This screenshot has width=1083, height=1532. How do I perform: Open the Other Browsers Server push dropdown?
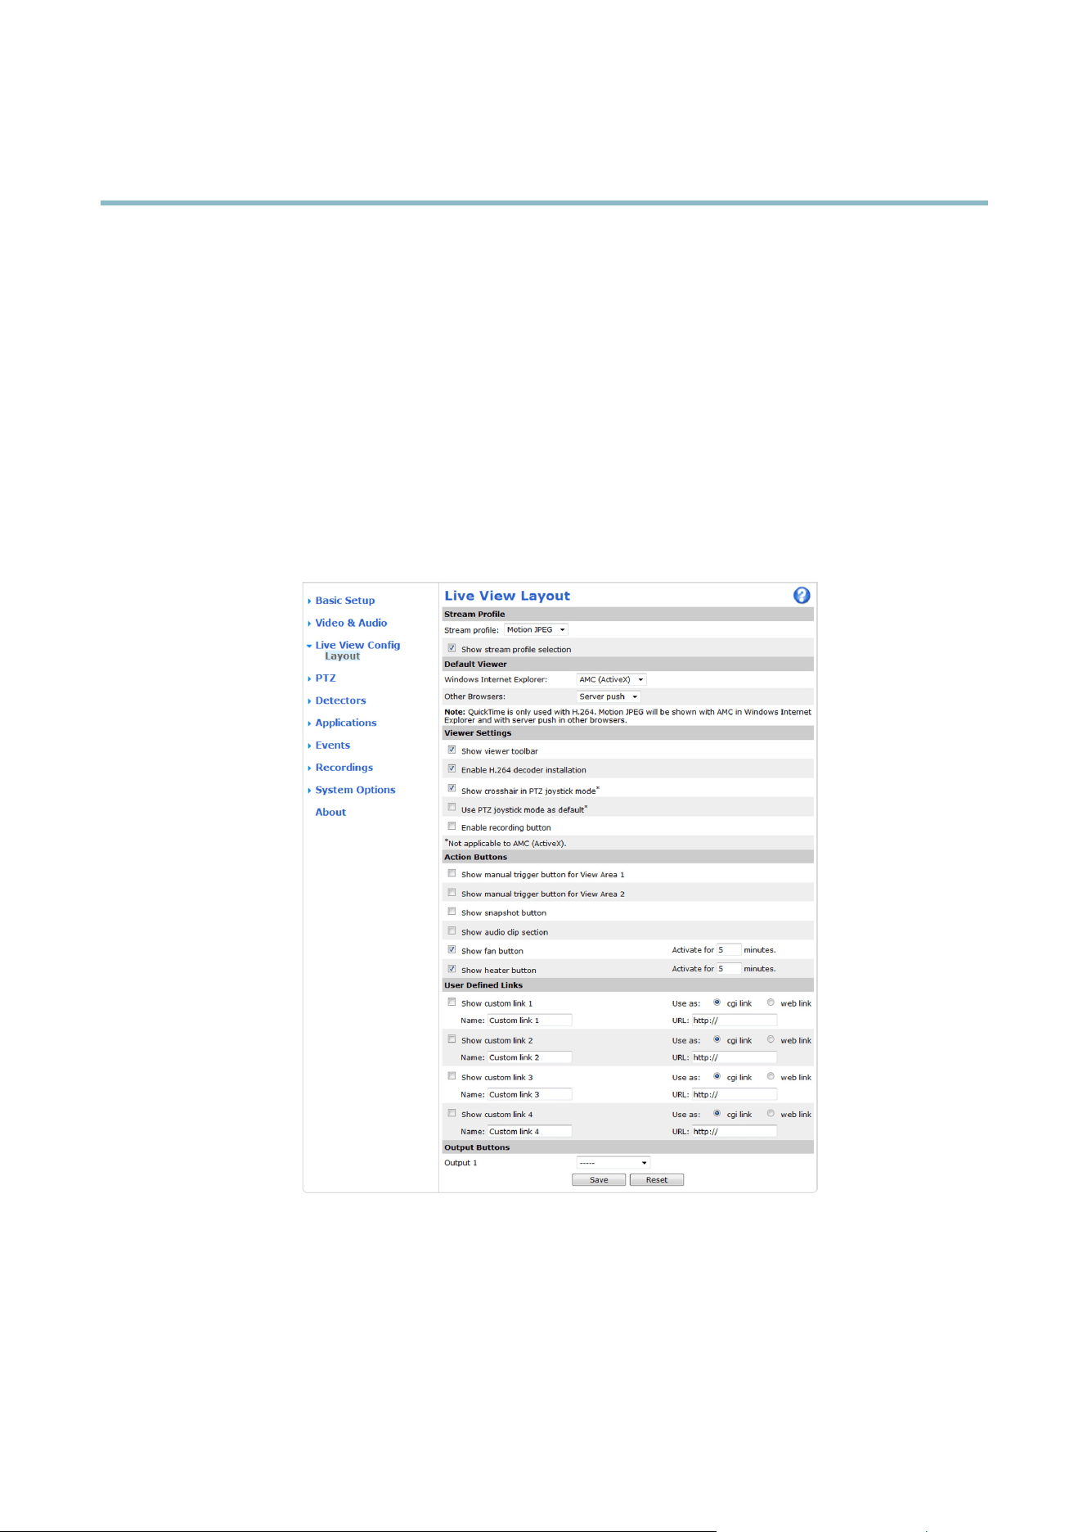click(x=609, y=697)
